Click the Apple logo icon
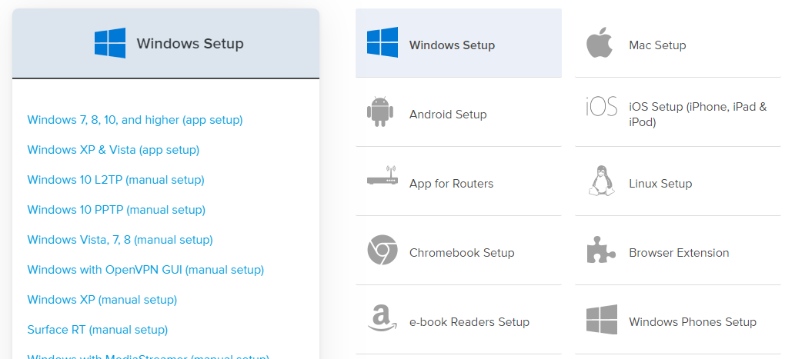 point(600,44)
